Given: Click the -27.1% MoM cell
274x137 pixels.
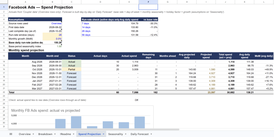Looking at the screenshot, I should tap(264, 77).
